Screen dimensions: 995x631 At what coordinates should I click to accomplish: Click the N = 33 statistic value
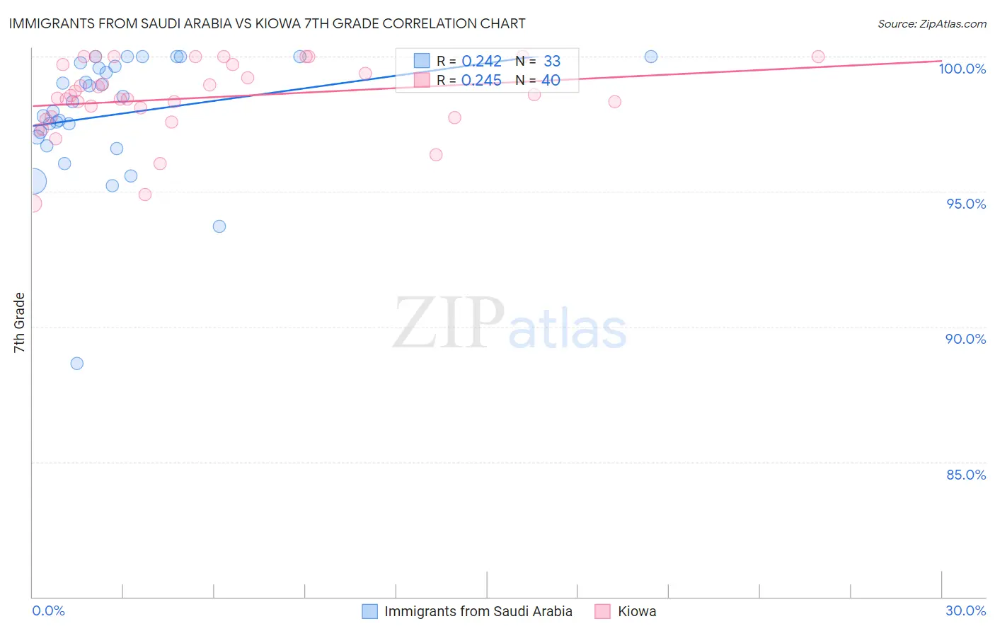tap(538, 61)
